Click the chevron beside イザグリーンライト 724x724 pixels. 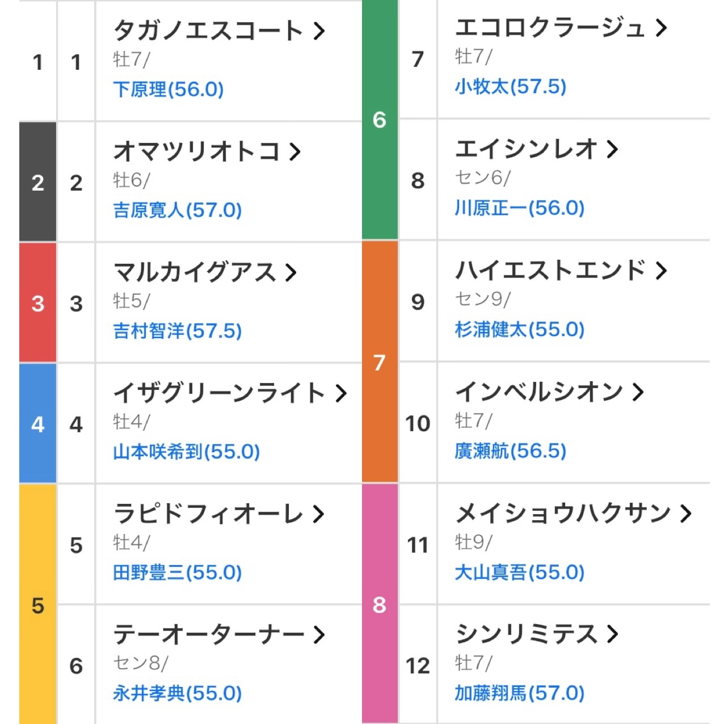pos(340,393)
